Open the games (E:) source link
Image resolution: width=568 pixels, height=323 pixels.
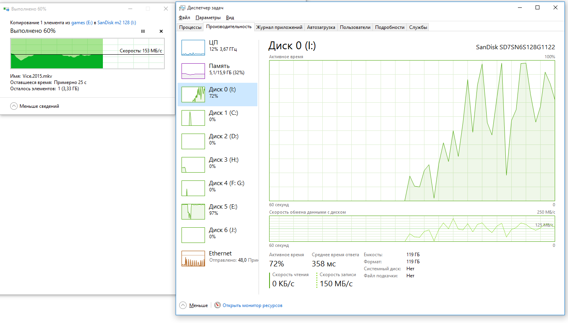coord(82,23)
